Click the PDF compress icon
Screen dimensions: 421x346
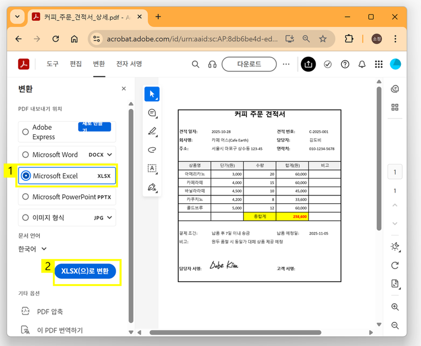(25, 311)
